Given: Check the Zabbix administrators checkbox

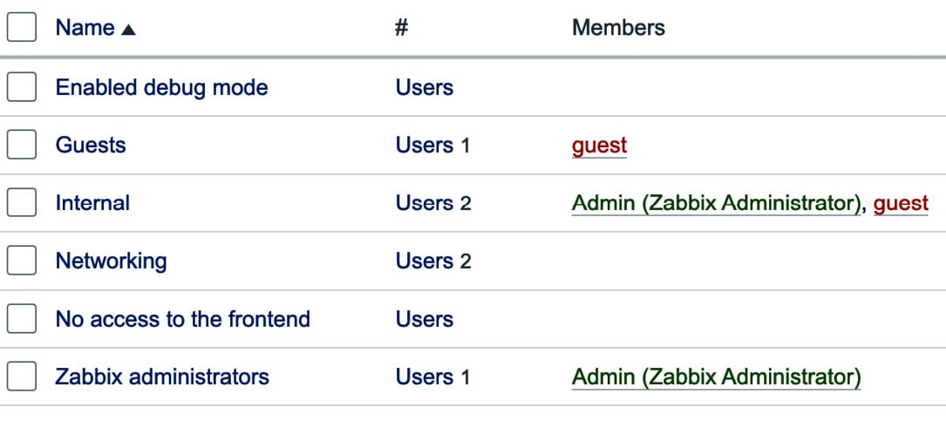Looking at the screenshot, I should click(x=22, y=377).
